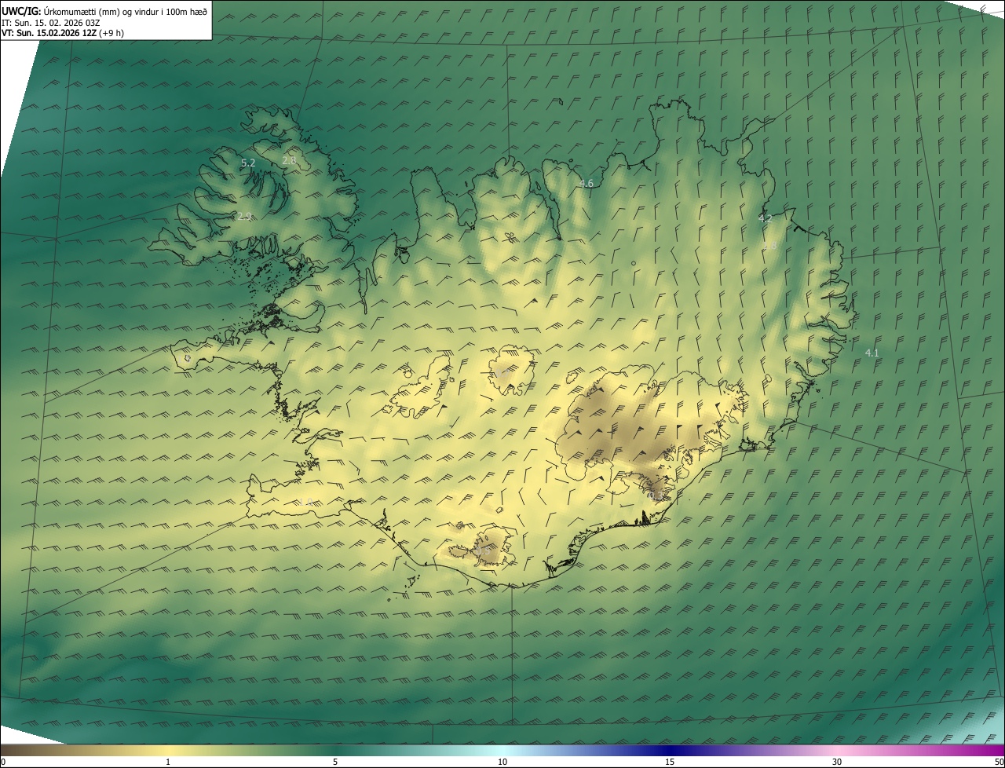The height and width of the screenshot is (768, 1005).
Task: Click the 4.6 value in north Iceland
Action: point(586,183)
